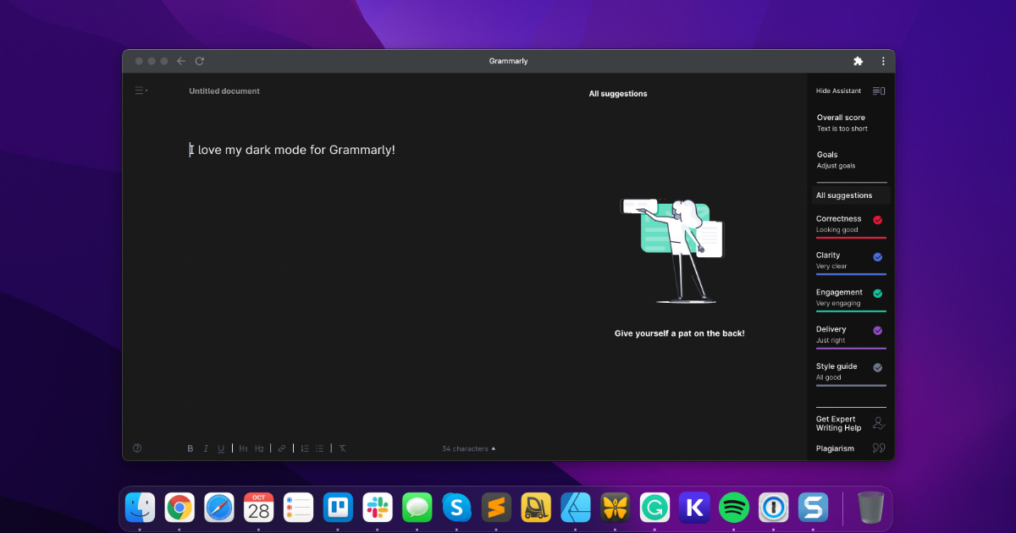Expand the 34 characters word count menu
The image size is (1016, 533).
(468, 448)
